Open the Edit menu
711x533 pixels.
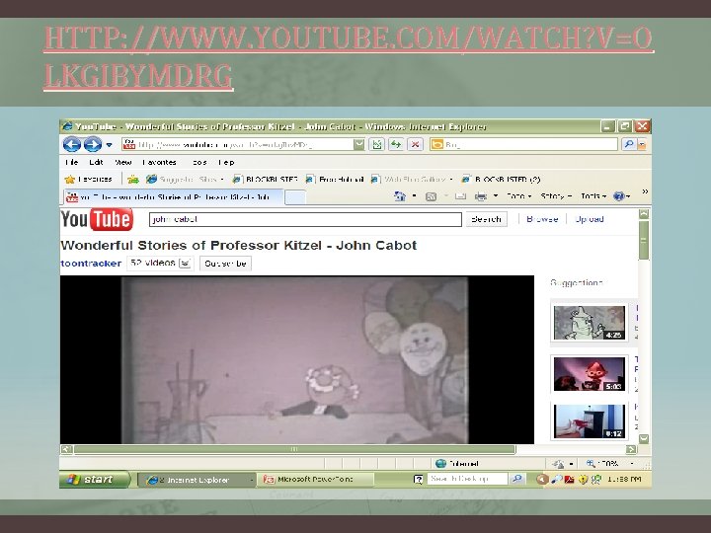click(x=96, y=162)
